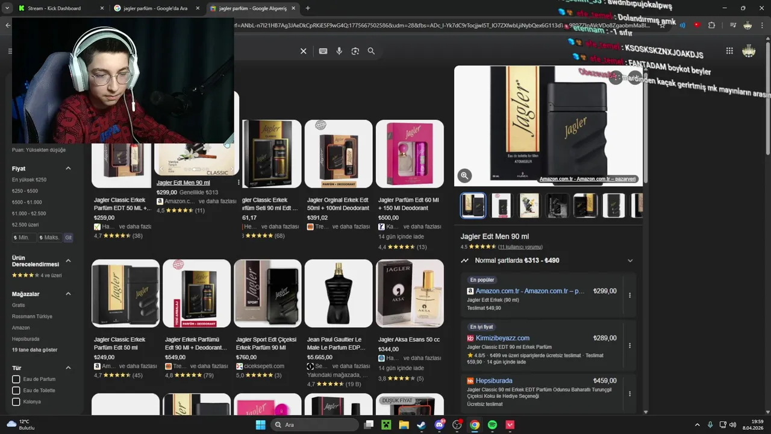Open more options for Hepsiburada offer
This screenshot has height=434, width=771.
[630, 394]
